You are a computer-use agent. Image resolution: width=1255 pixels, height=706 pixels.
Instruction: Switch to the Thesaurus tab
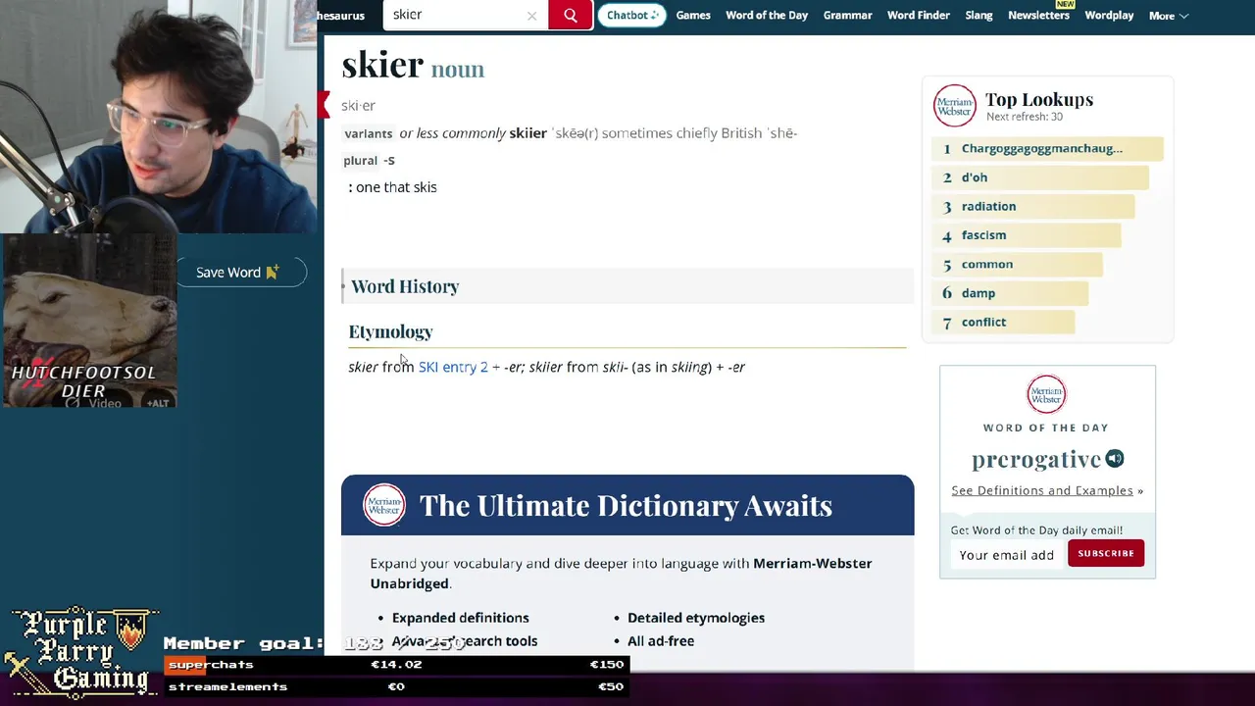point(341,15)
